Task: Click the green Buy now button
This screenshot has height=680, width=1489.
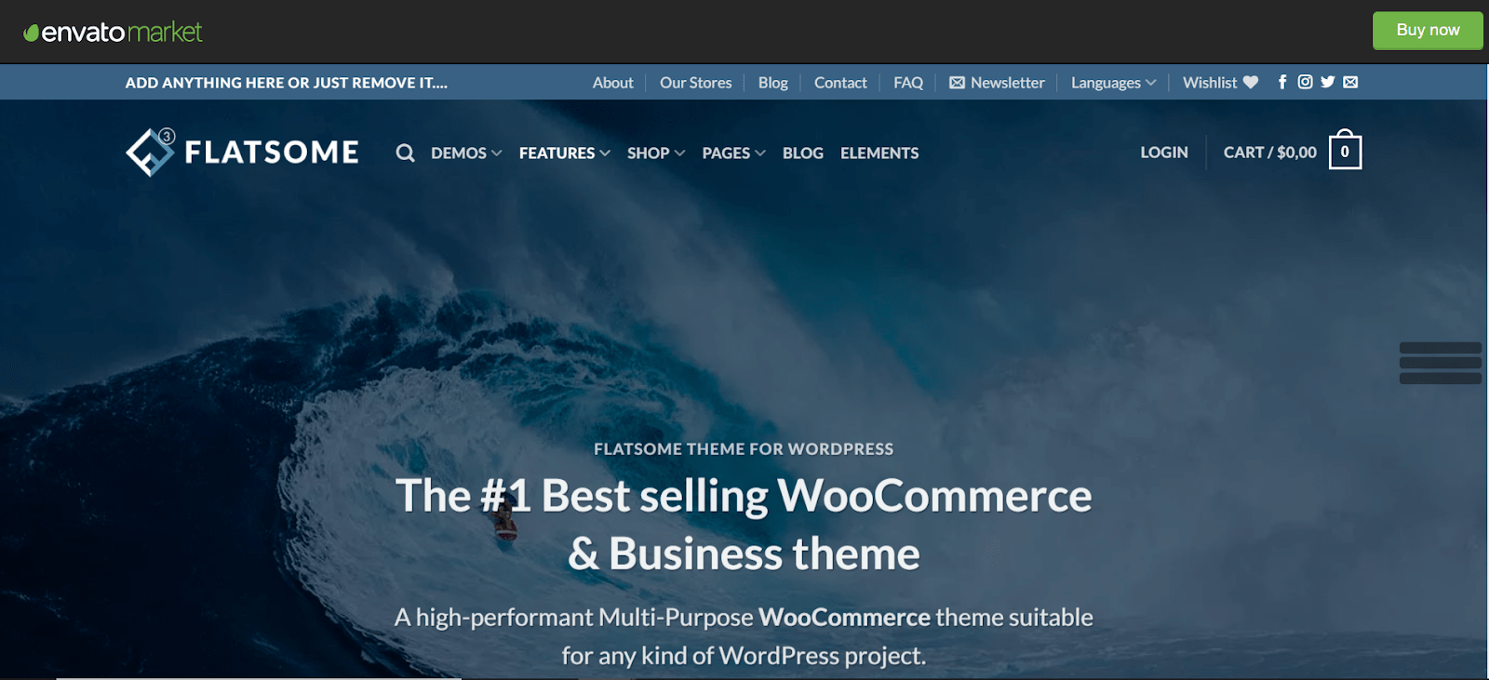Action: point(1428,30)
